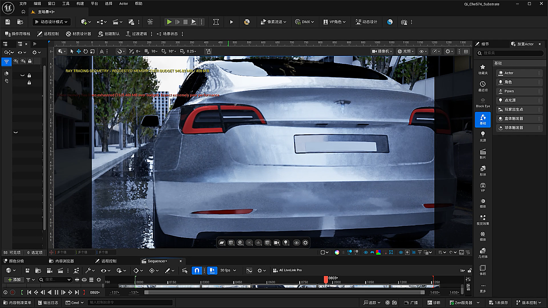Toggle position grid snapping in viewport

(x=147, y=51)
